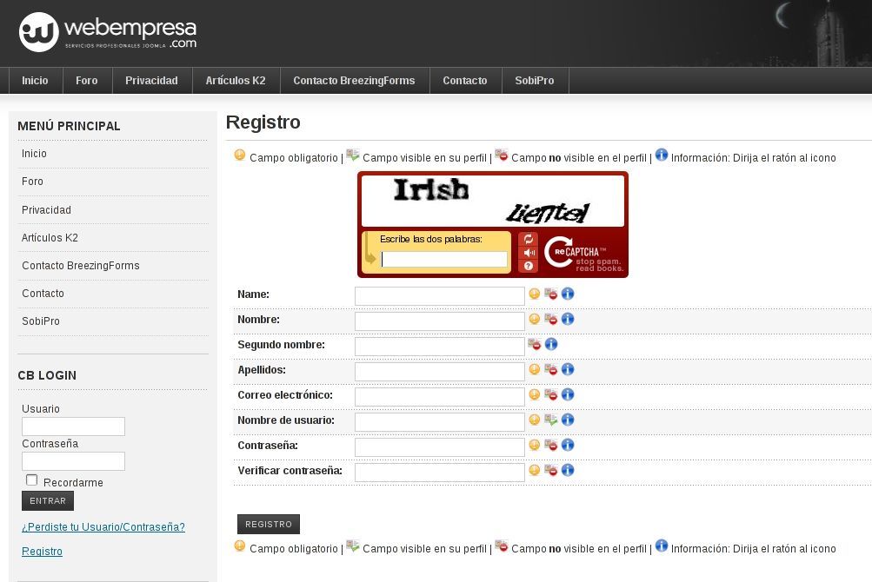Open Foro in the top navigation bar
This screenshot has height=582, width=872.
(87, 81)
